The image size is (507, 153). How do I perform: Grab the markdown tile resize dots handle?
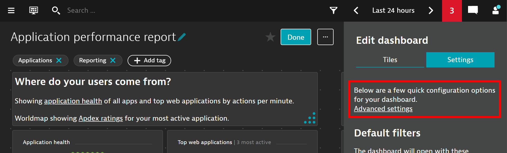310,118
